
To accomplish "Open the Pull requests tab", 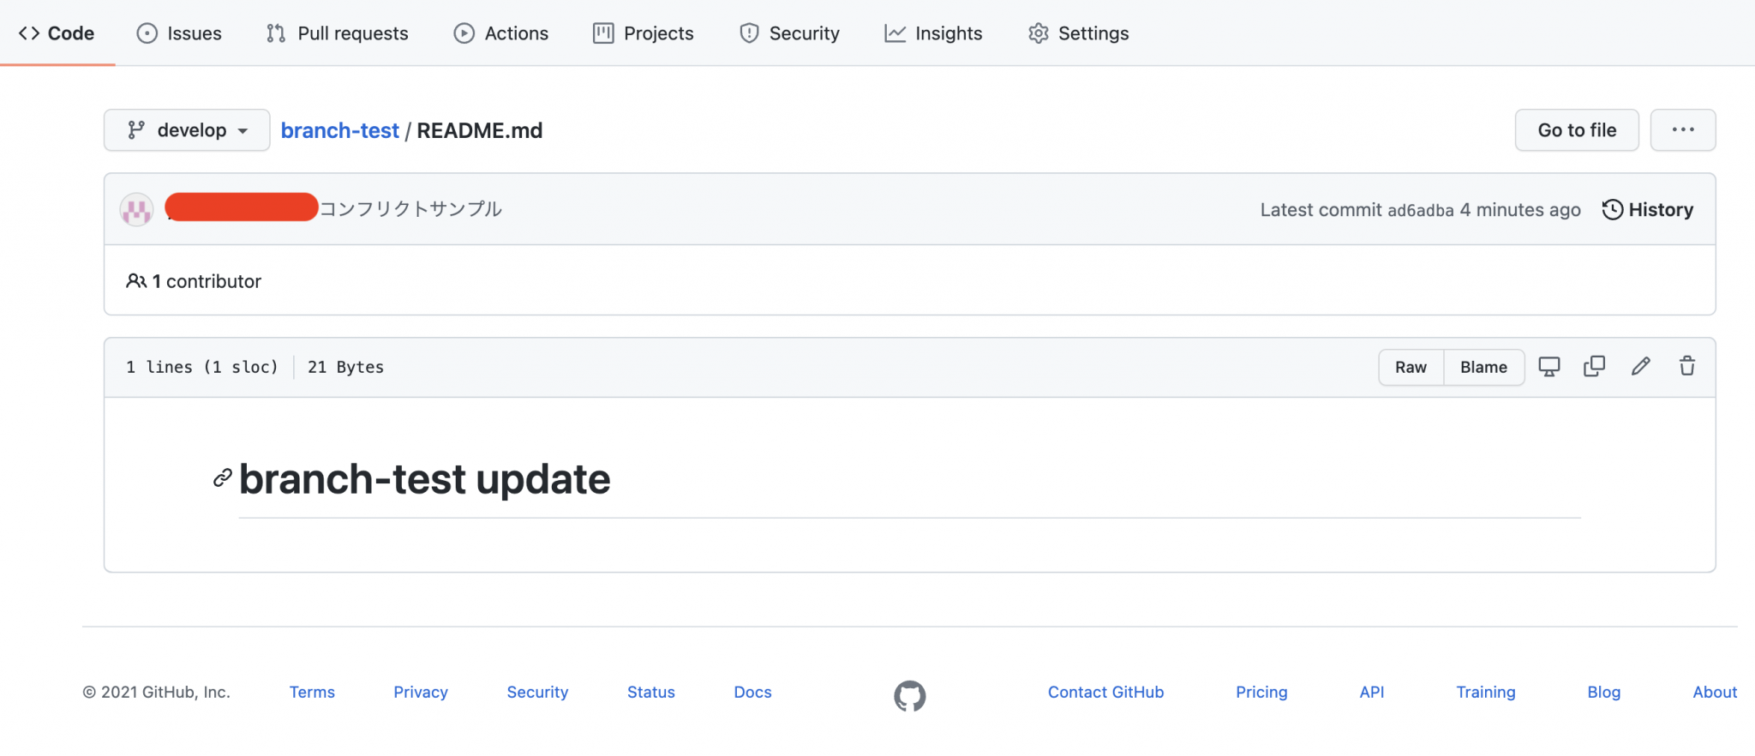I will coord(337,33).
